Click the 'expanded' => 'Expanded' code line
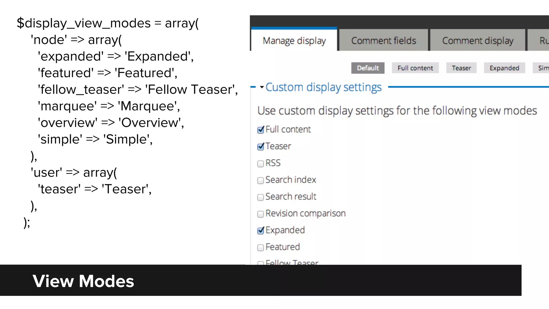The image size is (549, 309). coord(116,56)
